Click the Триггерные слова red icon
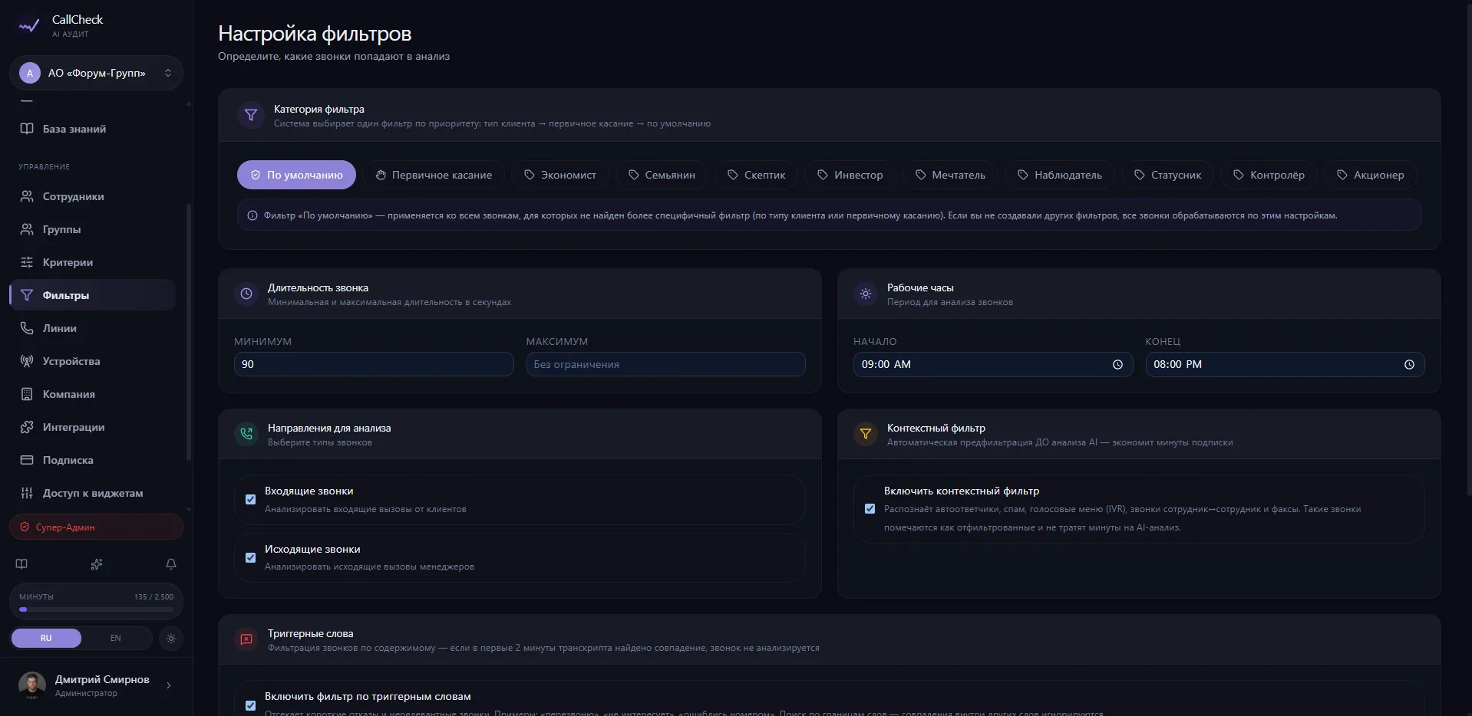Viewport: 1472px width, 716px height. pos(246,639)
